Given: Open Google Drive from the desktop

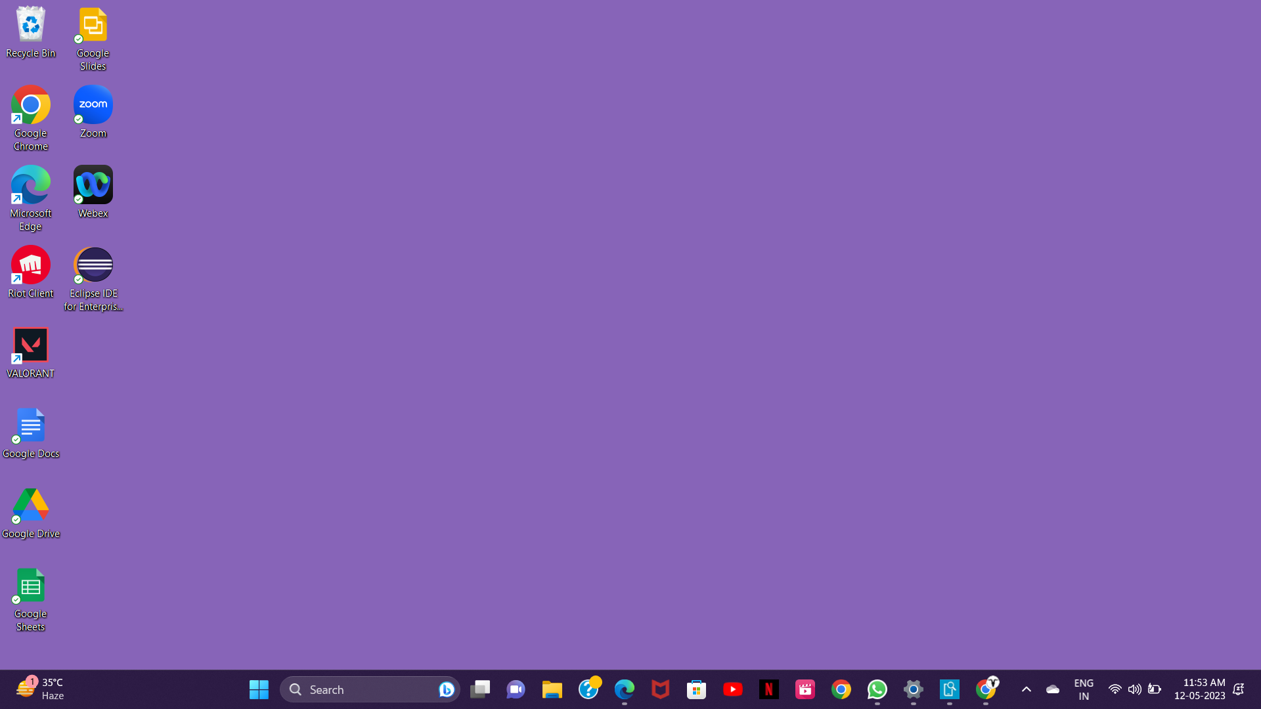Looking at the screenshot, I should coord(30,504).
